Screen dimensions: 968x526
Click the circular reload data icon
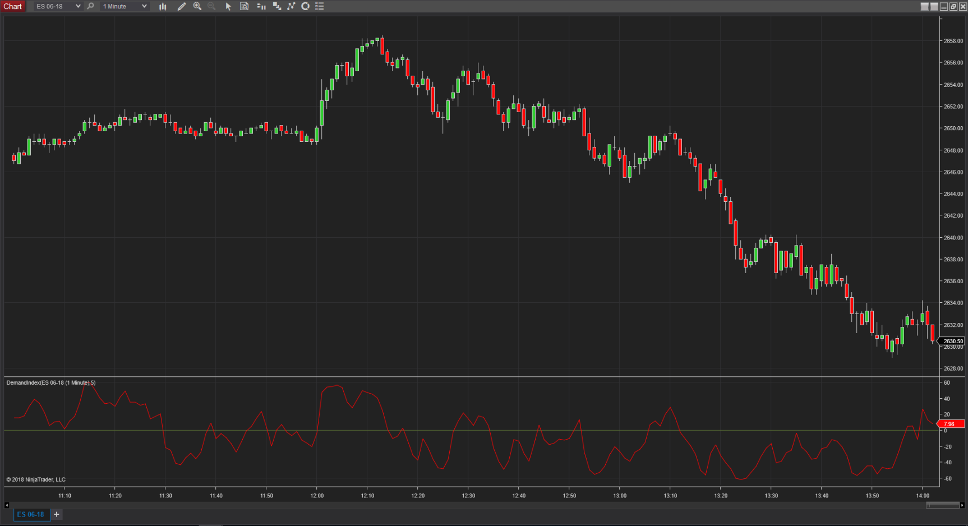(x=306, y=6)
